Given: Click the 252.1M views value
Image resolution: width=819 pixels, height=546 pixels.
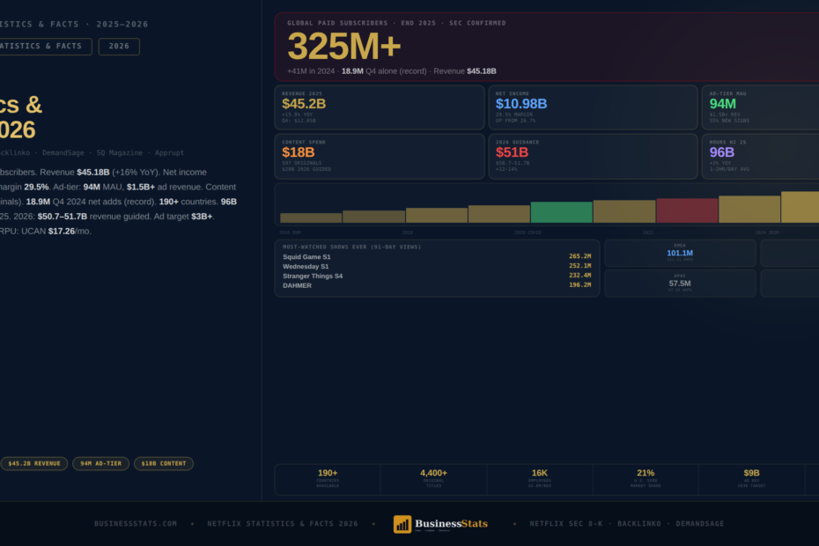Looking at the screenshot, I should point(579,266).
